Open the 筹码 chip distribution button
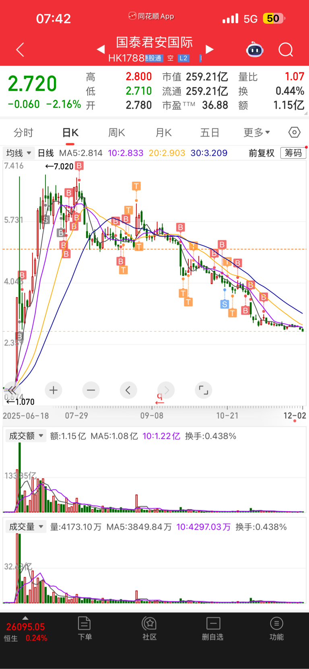The width and height of the screenshot is (309, 669). [293, 153]
